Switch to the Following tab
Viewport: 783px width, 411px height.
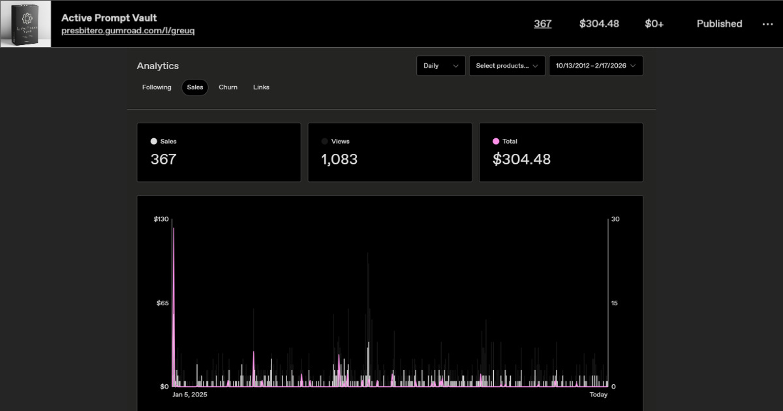tap(156, 87)
